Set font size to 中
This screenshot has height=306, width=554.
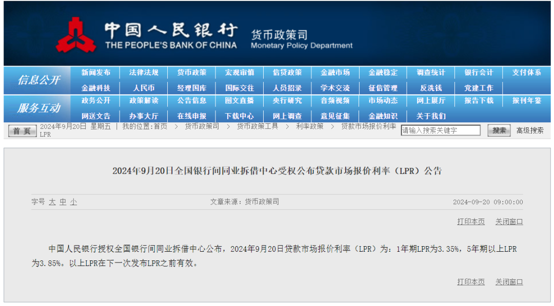pyautogui.click(x=63, y=202)
